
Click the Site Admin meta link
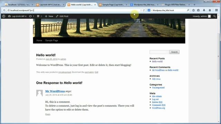pyautogui.click(x=157, y=96)
